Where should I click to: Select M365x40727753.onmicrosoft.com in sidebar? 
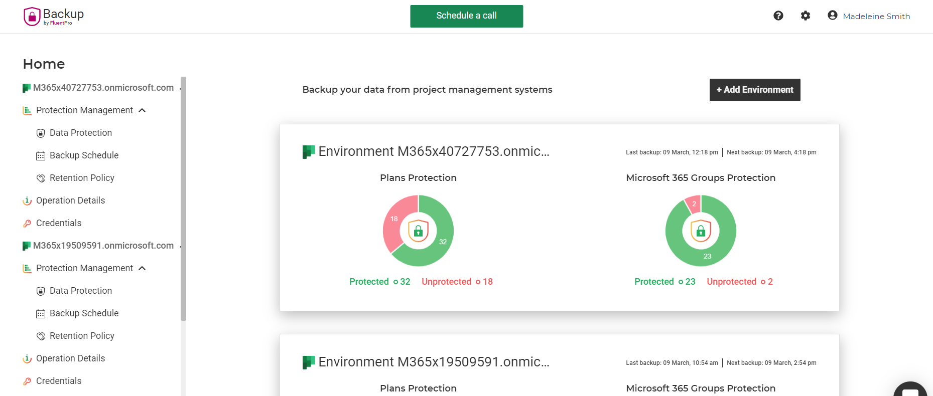(x=103, y=88)
